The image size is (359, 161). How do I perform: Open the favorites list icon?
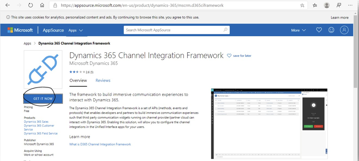[x=315, y=5]
